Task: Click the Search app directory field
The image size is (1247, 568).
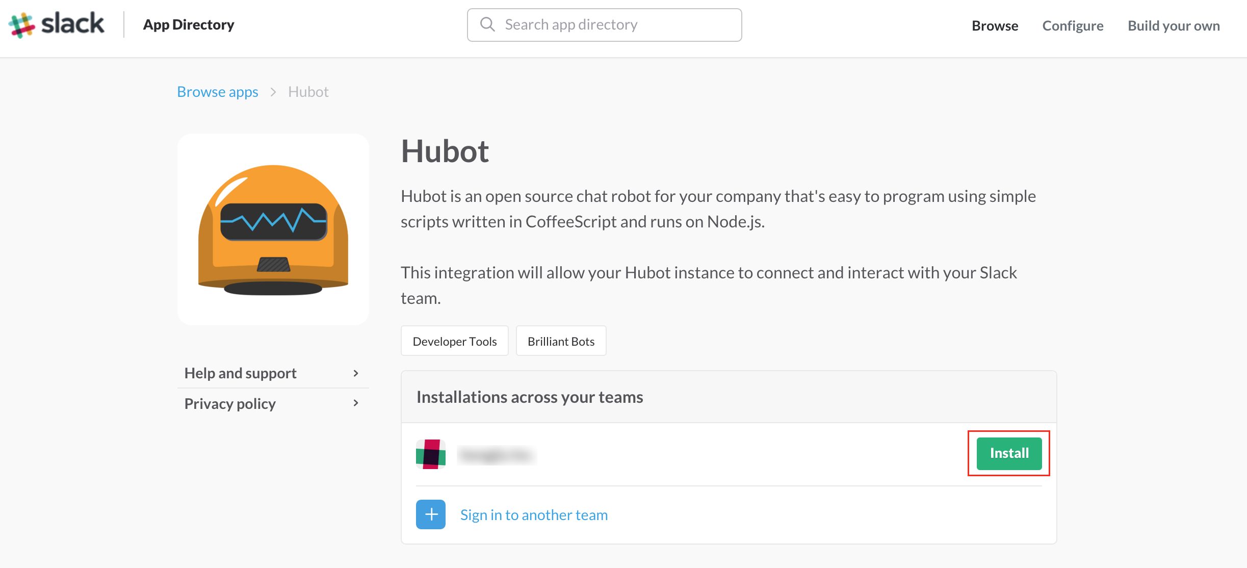Action: [x=604, y=24]
